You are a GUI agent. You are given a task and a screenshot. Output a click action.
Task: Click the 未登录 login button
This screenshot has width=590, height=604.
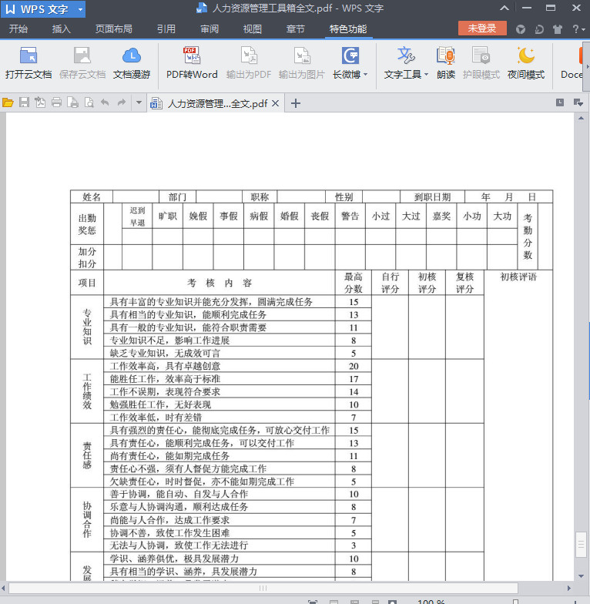point(482,28)
